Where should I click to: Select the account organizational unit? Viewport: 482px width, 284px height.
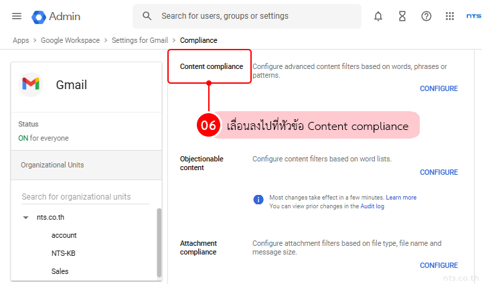point(64,235)
